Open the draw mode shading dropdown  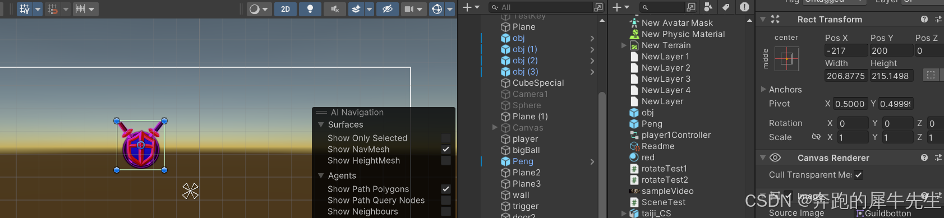click(259, 9)
